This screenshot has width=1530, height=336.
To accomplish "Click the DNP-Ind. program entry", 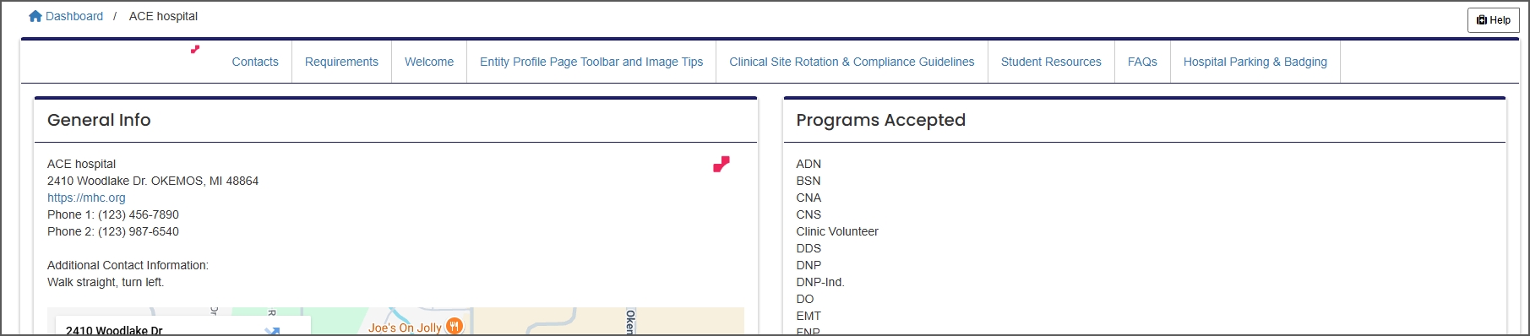I will pyautogui.click(x=820, y=282).
